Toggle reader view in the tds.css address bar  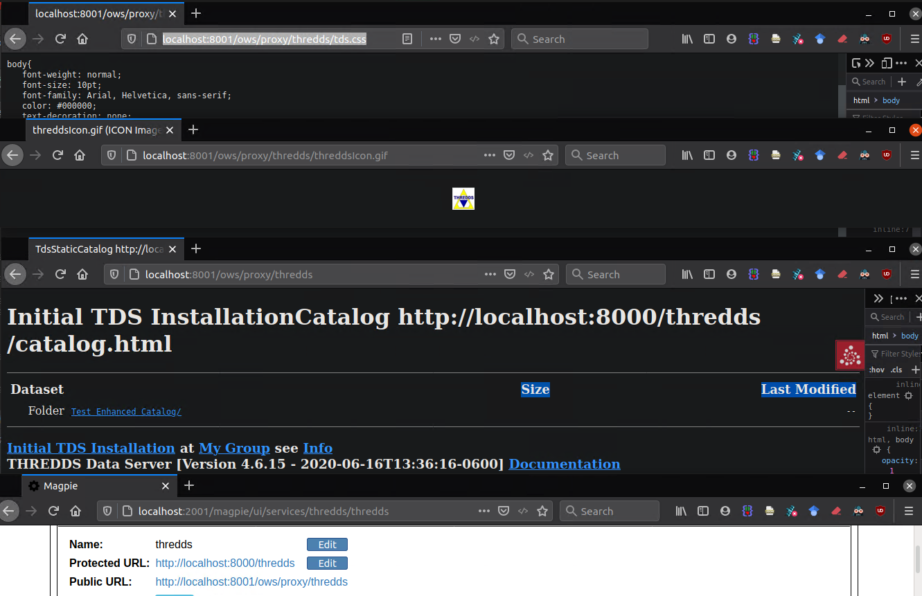click(408, 39)
